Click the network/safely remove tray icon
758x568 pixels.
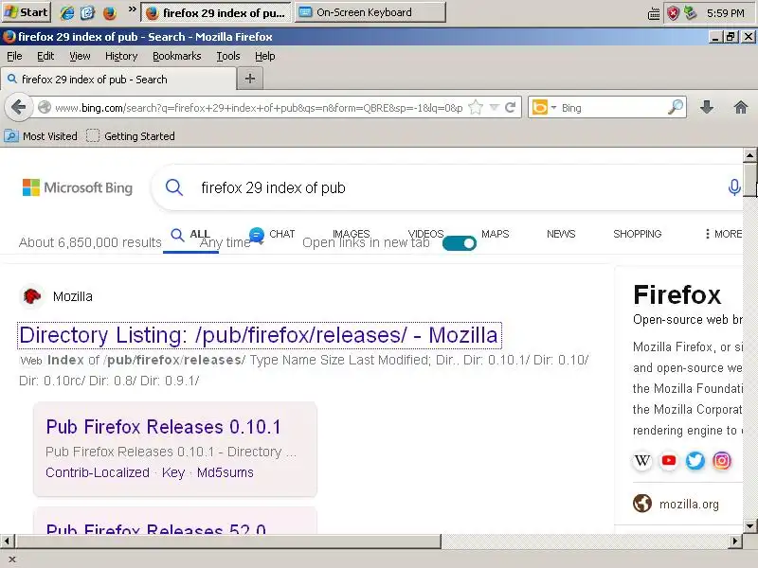click(x=691, y=13)
